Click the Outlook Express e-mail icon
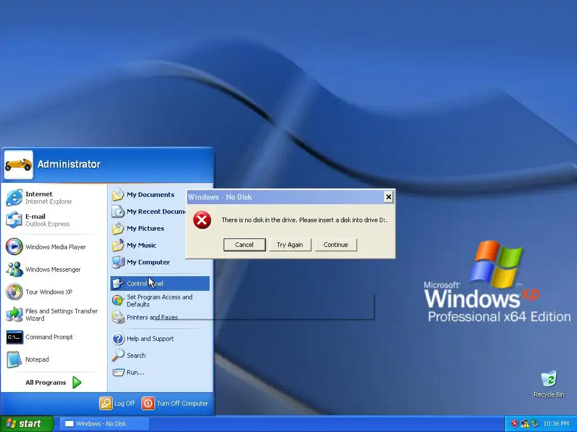This screenshot has width=577, height=432. (14, 220)
